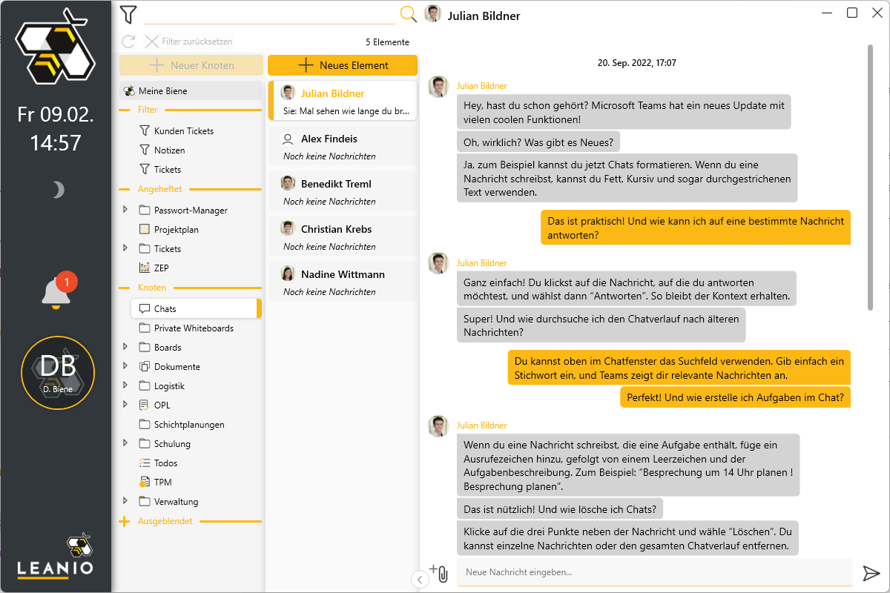The image size is (890, 593).
Task: Open the D. Biene user avatar
Action: [58, 372]
